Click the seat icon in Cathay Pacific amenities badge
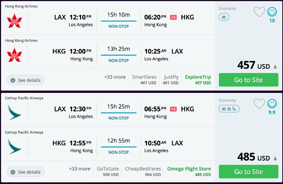The width and height of the screenshot is (283, 184). pyautogui.click(x=234, y=109)
